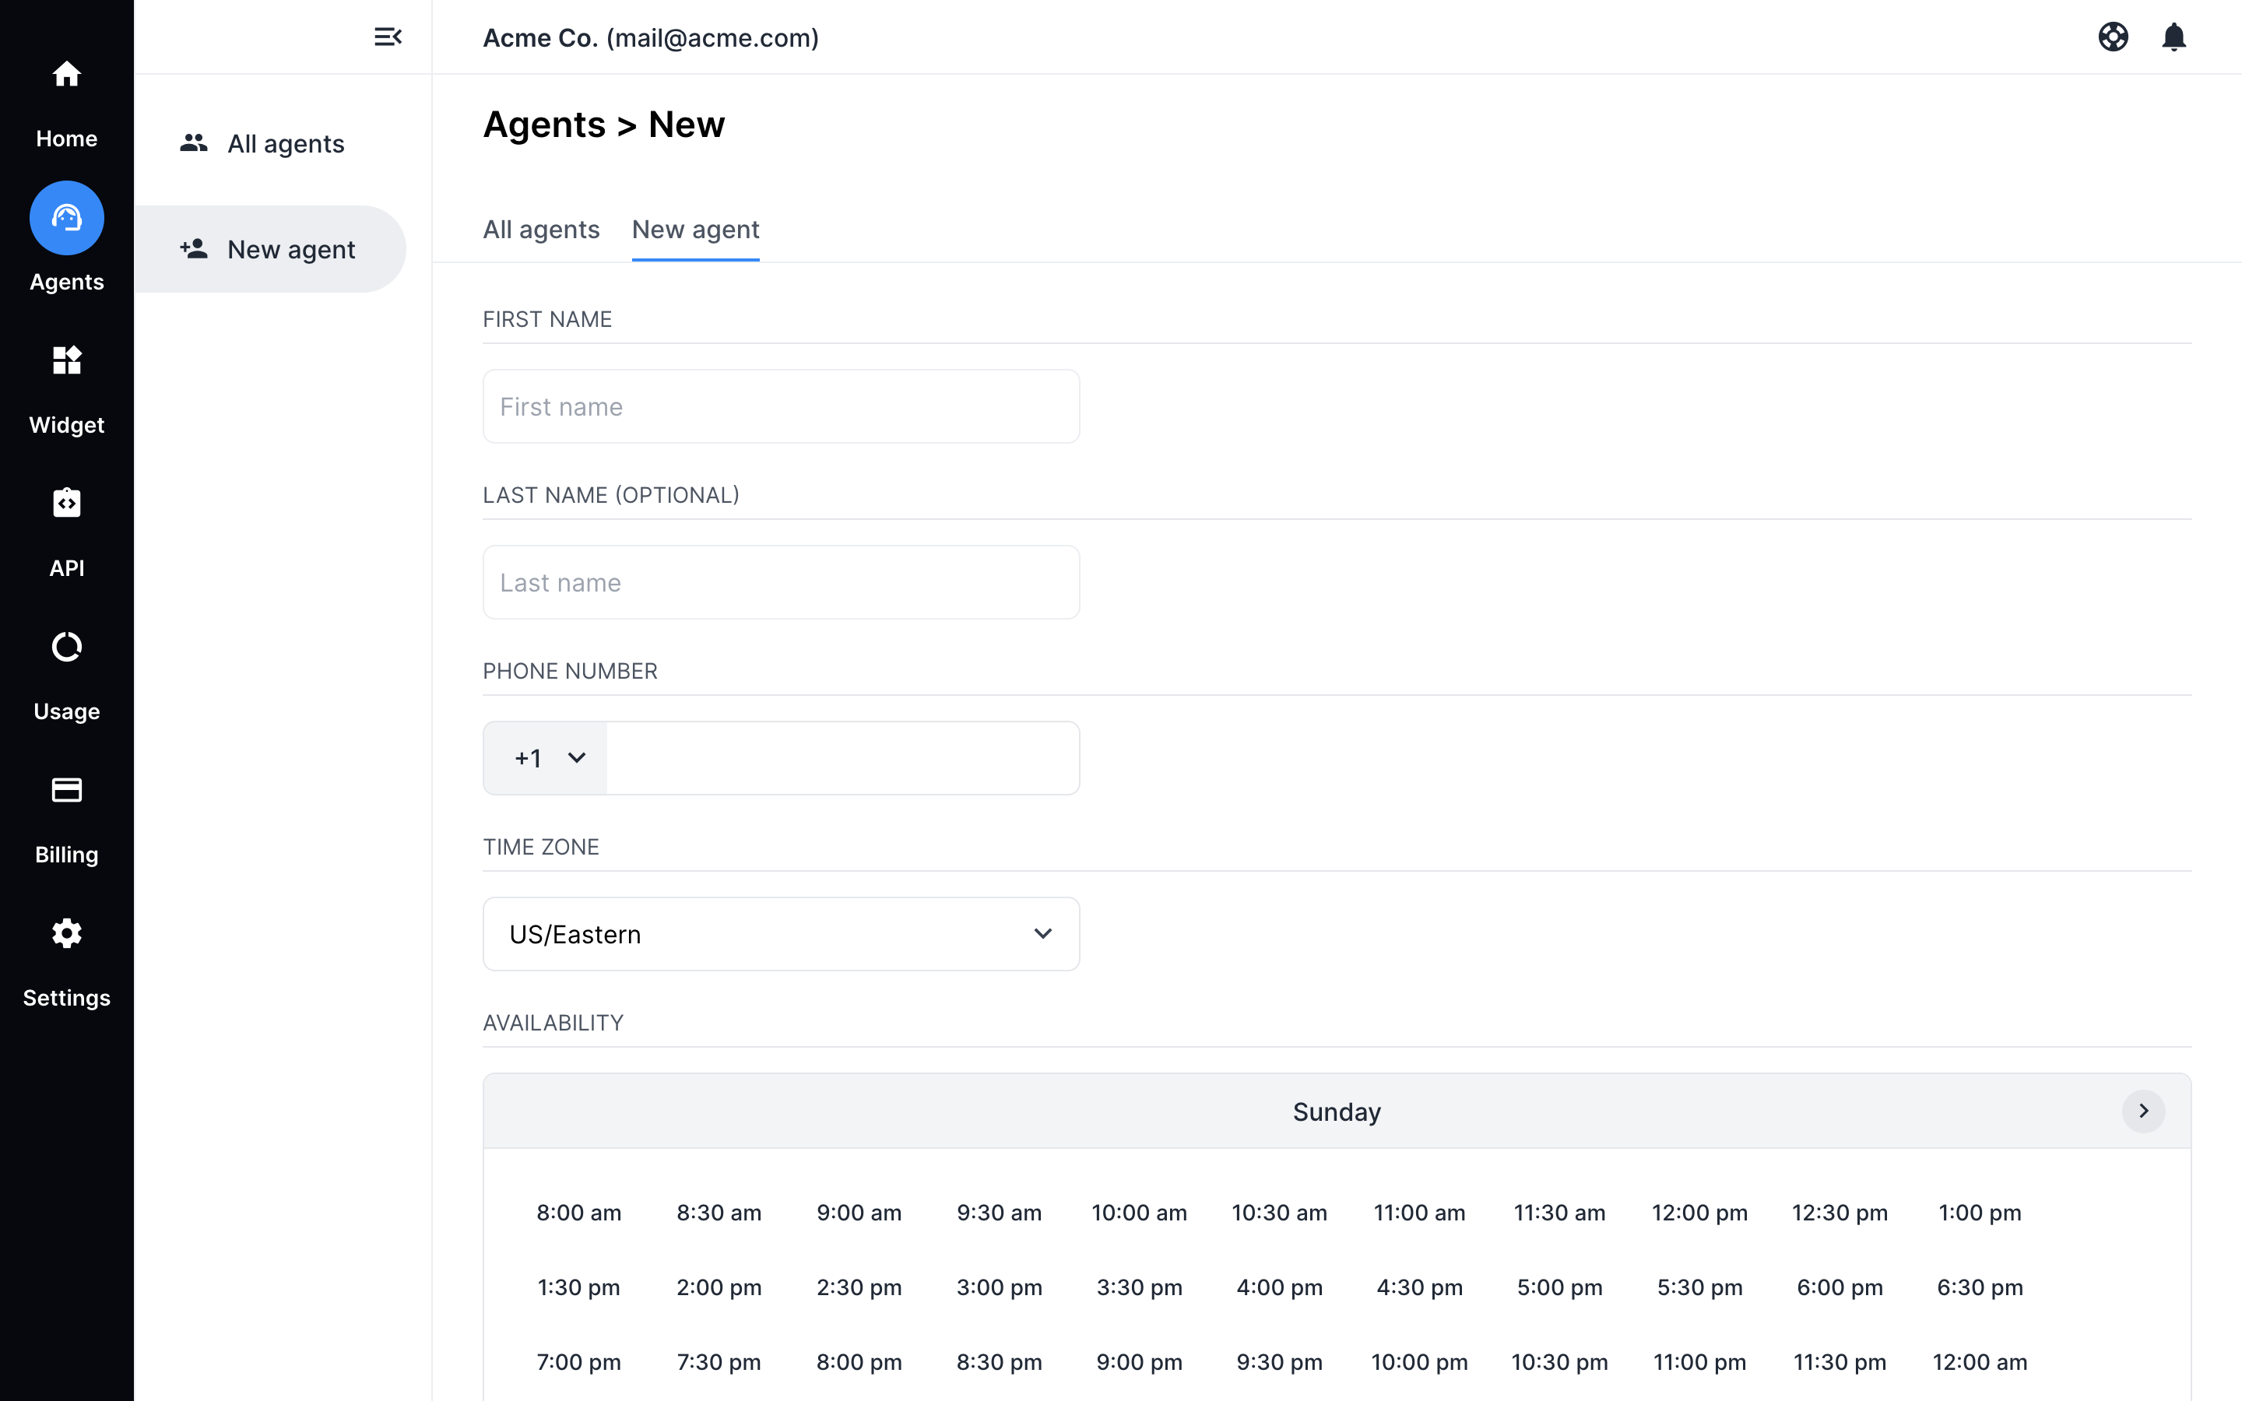Click the First name input field
Viewport: 2242px width, 1401px height.
[781, 407]
